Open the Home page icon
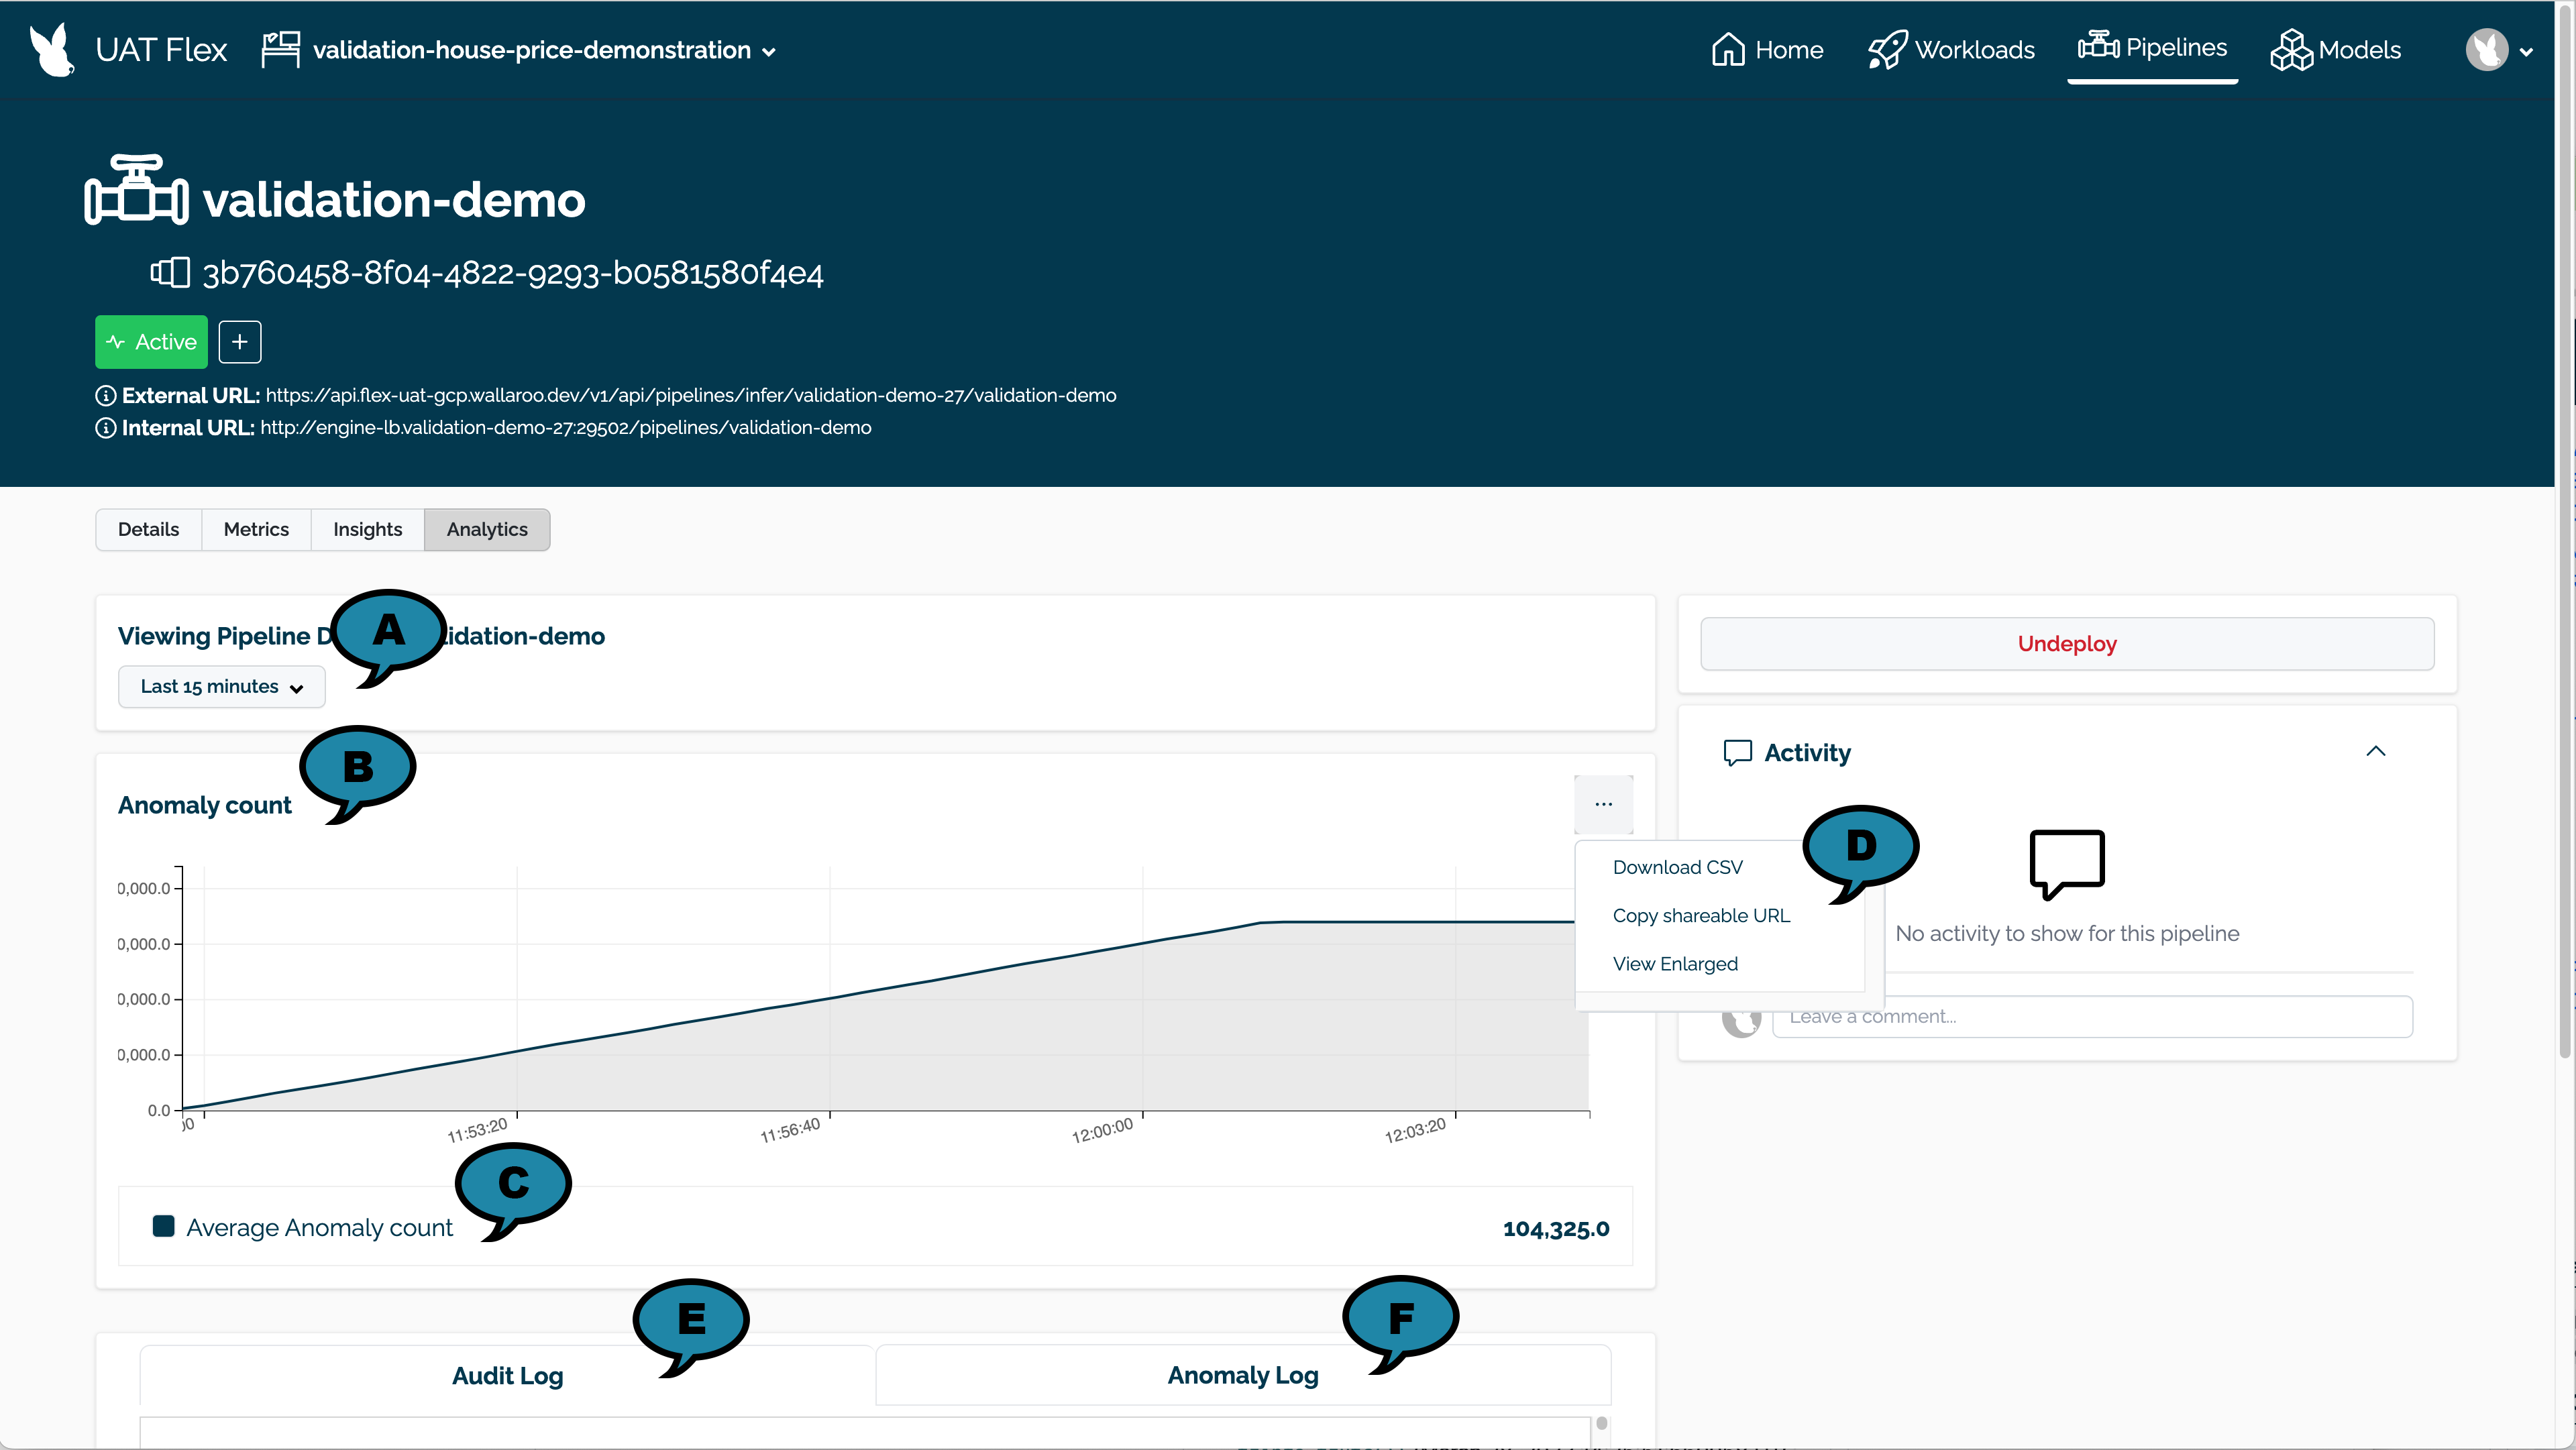Image resolution: width=2576 pixels, height=1450 pixels. [x=1730, y=49]
